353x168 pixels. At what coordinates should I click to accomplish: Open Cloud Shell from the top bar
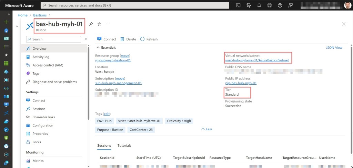tap(238, 5)
